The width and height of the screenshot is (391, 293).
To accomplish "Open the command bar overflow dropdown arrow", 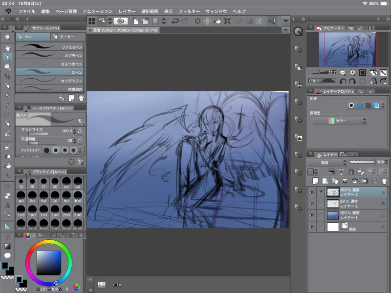I will click(286, 21).
